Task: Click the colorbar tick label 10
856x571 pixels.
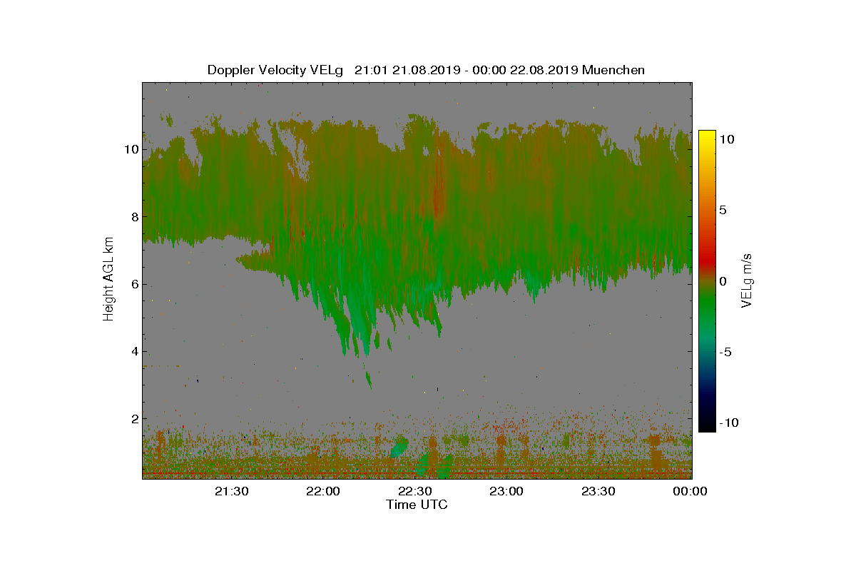Action: (726, 139)
